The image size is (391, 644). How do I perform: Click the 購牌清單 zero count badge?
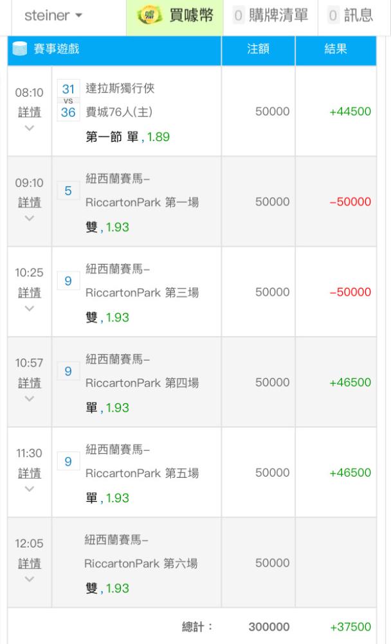(x=239, y=15)
